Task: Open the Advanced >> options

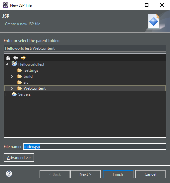Action: click(x=19, y=158)
